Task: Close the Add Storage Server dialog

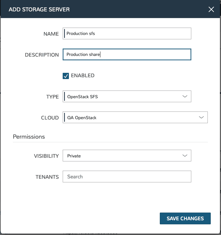Action: click(x=211, y=9)
